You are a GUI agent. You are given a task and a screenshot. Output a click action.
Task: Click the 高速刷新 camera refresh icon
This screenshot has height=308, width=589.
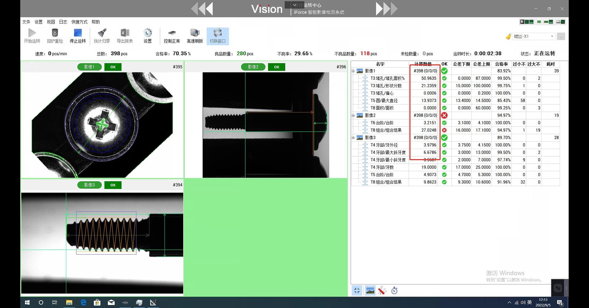(x=195, y=36)
